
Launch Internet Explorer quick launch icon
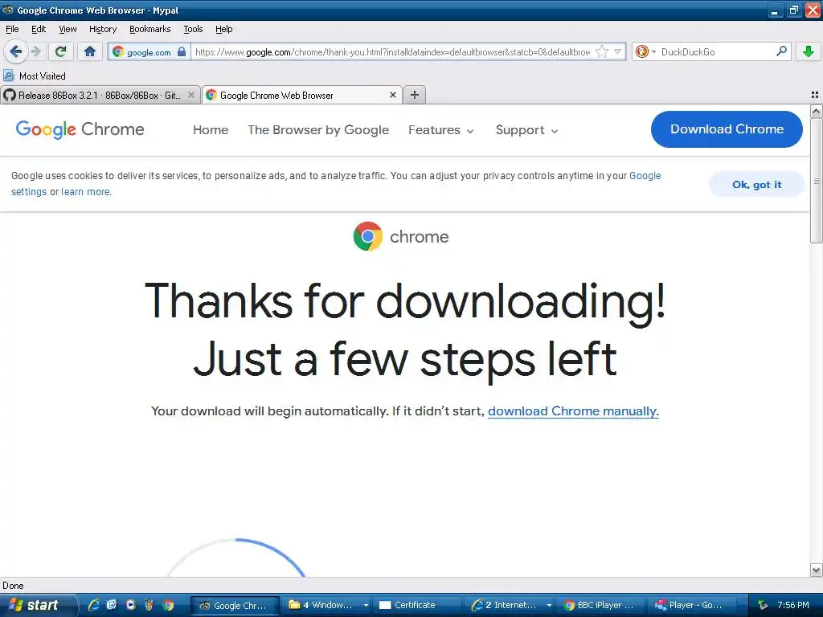click(94, 605)
